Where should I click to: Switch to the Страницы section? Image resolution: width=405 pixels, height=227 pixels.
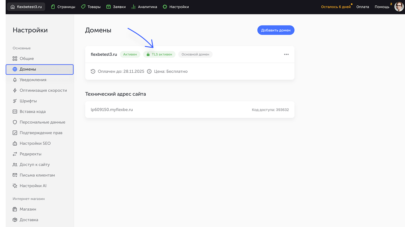tap(63, 7)
